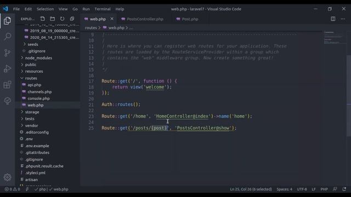The height and width of the screenshot is (197, 351).
Task: Open the Go menu
Action: click(x=75, y=9)
